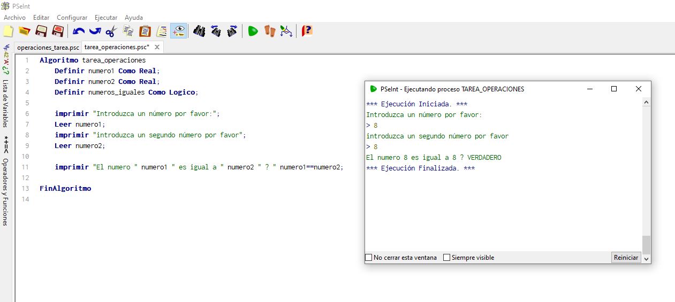Click the Save As floppy icon
Screen dimensions: 675x302
click(x=58, y=31)
